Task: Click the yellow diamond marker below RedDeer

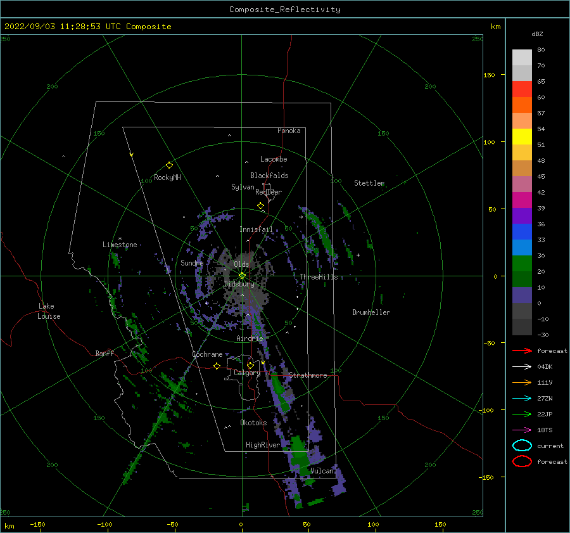Action: [x=261, y=206]
